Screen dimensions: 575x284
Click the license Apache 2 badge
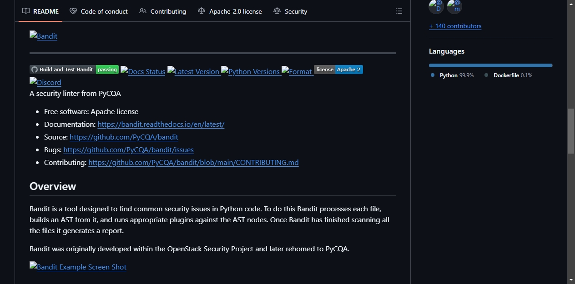(338, 70)
